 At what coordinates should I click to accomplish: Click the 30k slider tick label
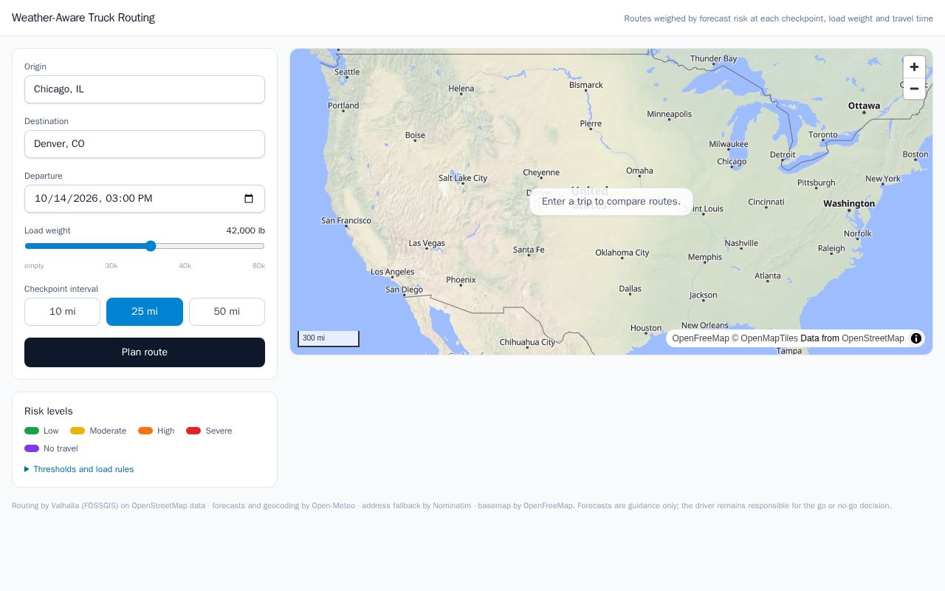pos(111,266)
